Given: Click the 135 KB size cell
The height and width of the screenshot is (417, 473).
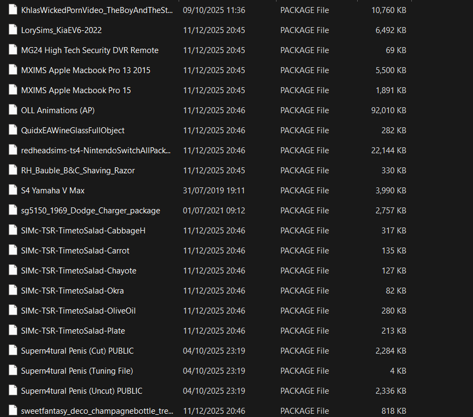Looking at the screenshot, I should (x=393, y=251).
